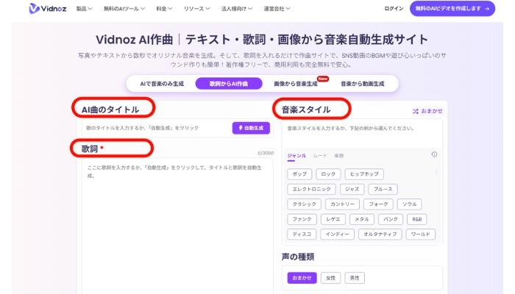Choose the ジャズ genre tag

pyautogui.click(x=352, y=189)
